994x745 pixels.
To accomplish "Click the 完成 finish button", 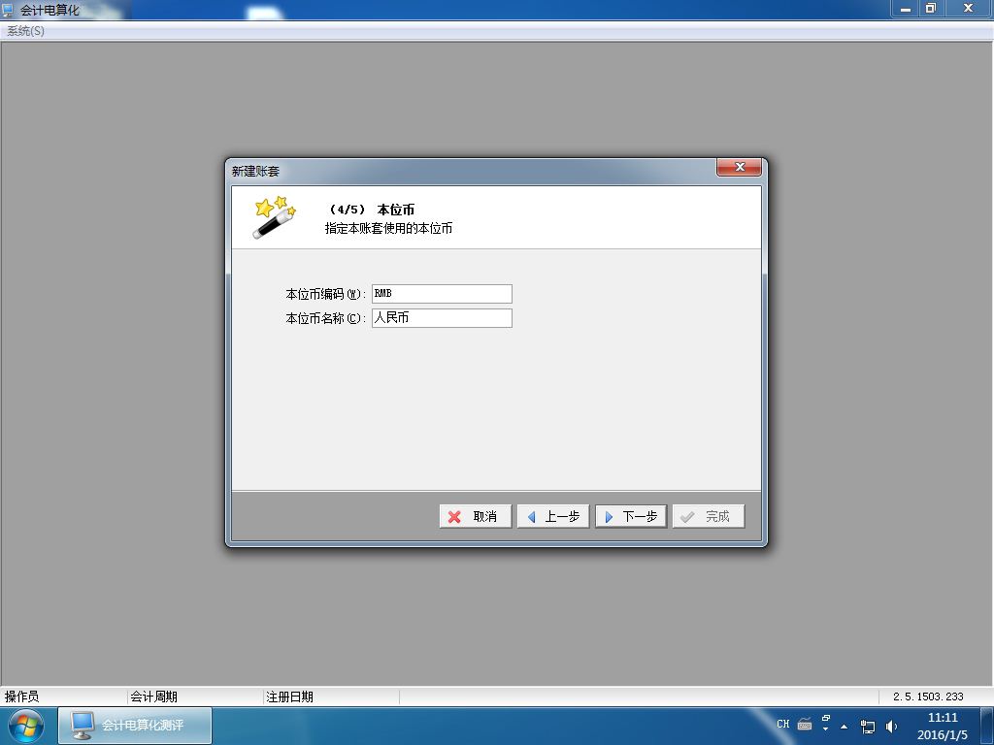I will point(708,516).
